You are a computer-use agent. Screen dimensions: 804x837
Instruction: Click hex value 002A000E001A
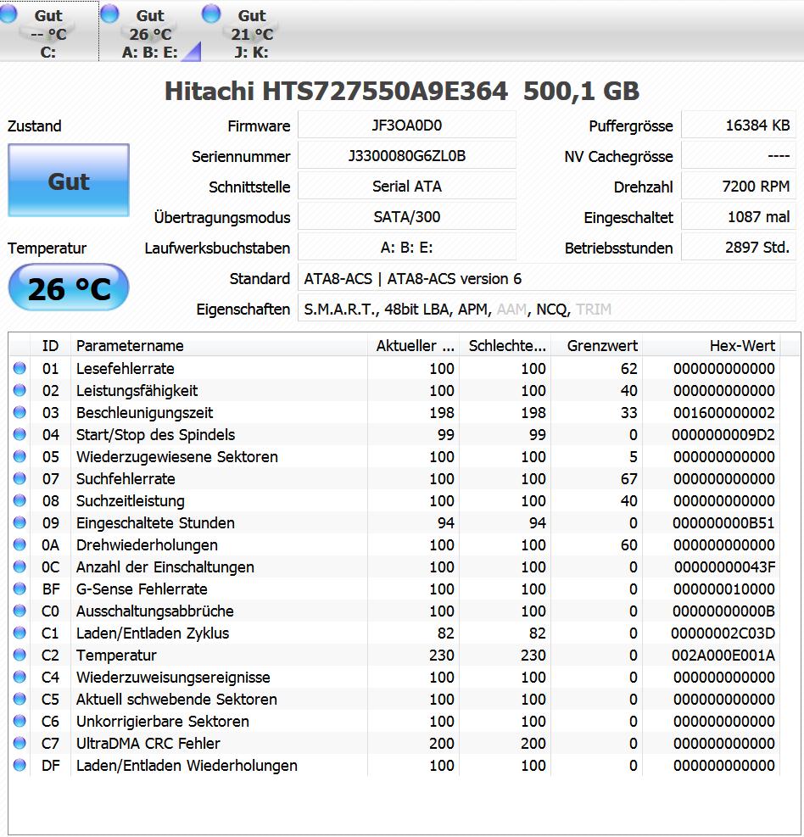[723, 656]
